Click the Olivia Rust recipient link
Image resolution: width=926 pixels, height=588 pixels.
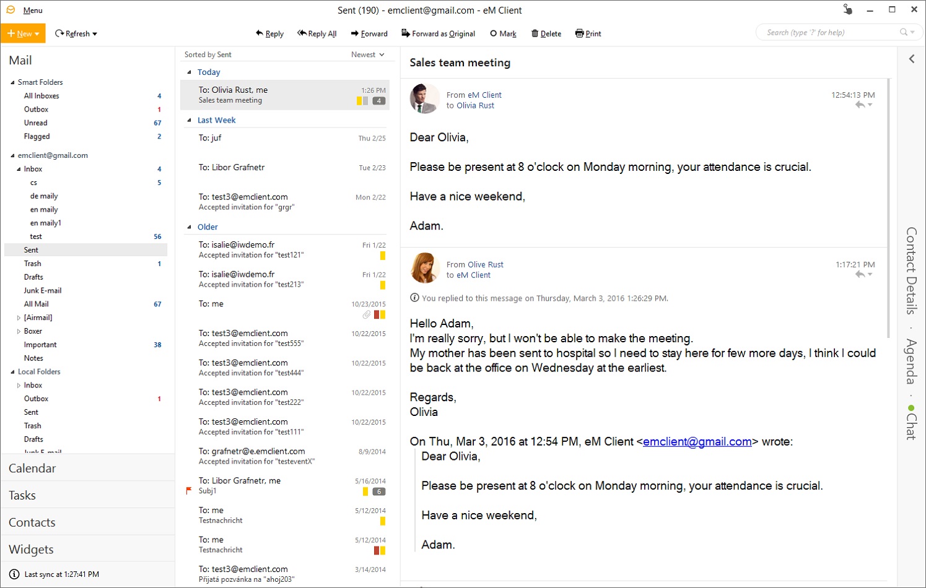[475, 106]
